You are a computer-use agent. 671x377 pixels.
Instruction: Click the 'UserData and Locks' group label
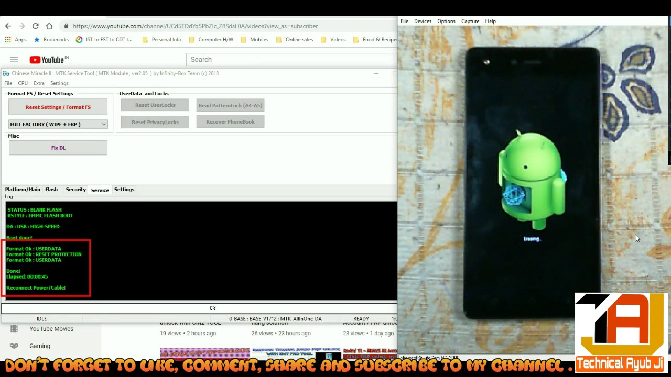pos(144,94)
